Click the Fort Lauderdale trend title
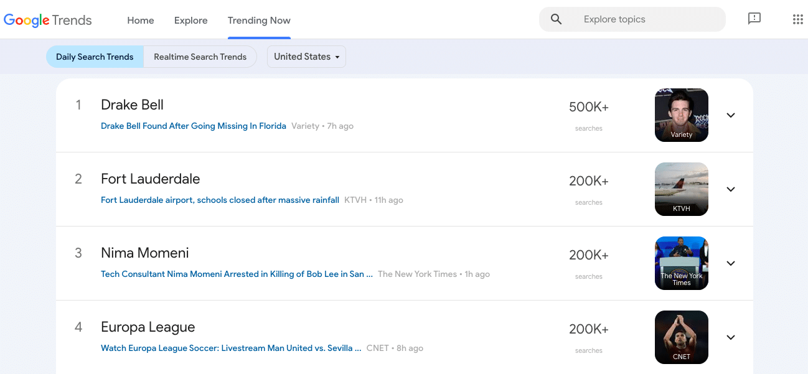Viewport: 808px width, 374px height. pyautogui.click(x=151, y=179)
